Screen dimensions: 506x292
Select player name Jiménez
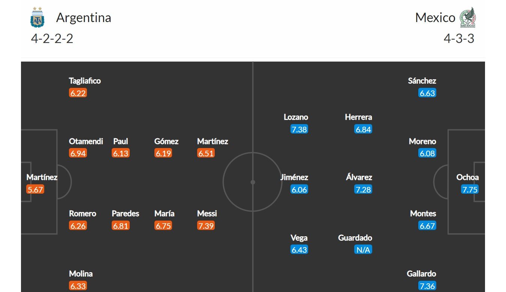[294, 177]
